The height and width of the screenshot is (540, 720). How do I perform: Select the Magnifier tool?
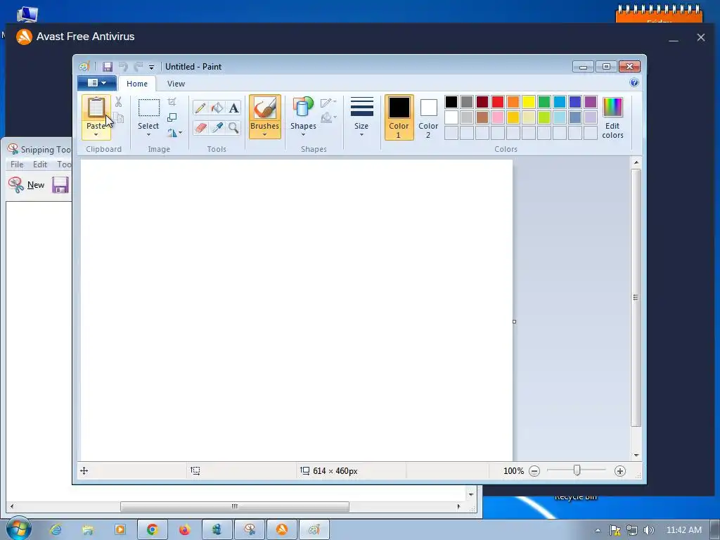(x=233, y=127)
